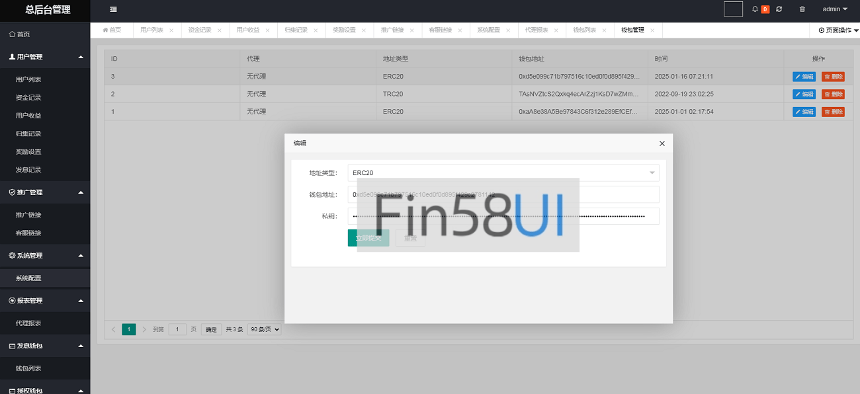Open the notification bell icon

pyautogui.click(x=755, y=9)
